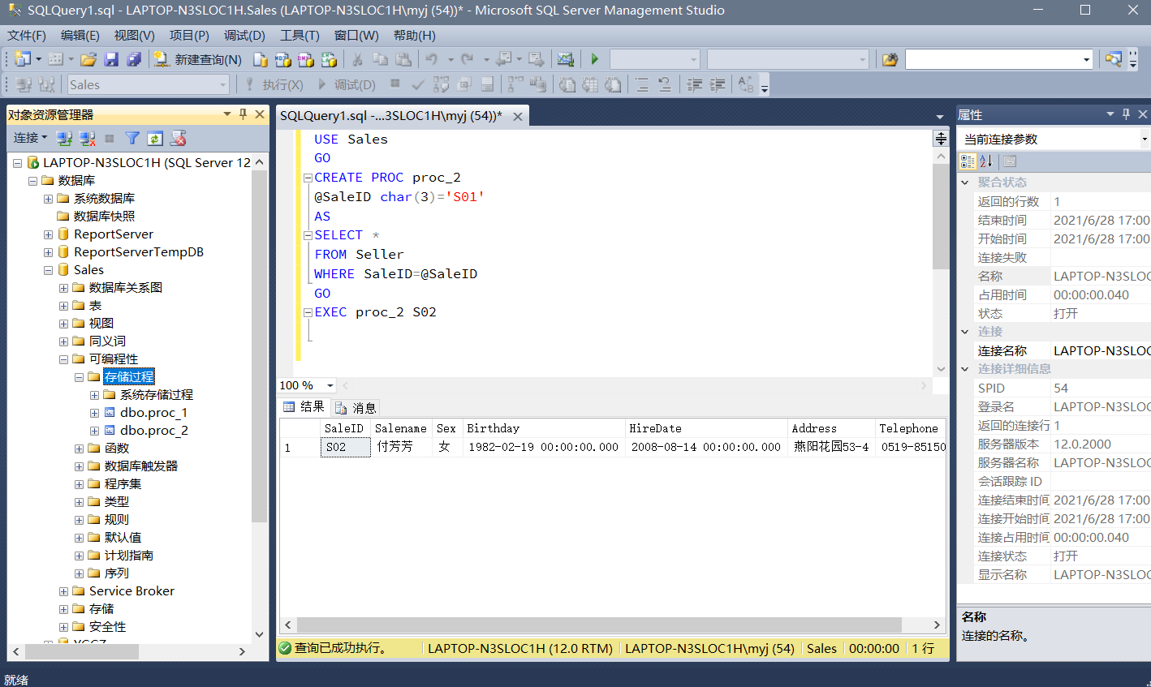This screenshot has width=1151, height=687.
Task: Select the S02 cell in results
Action: point(345,447)
